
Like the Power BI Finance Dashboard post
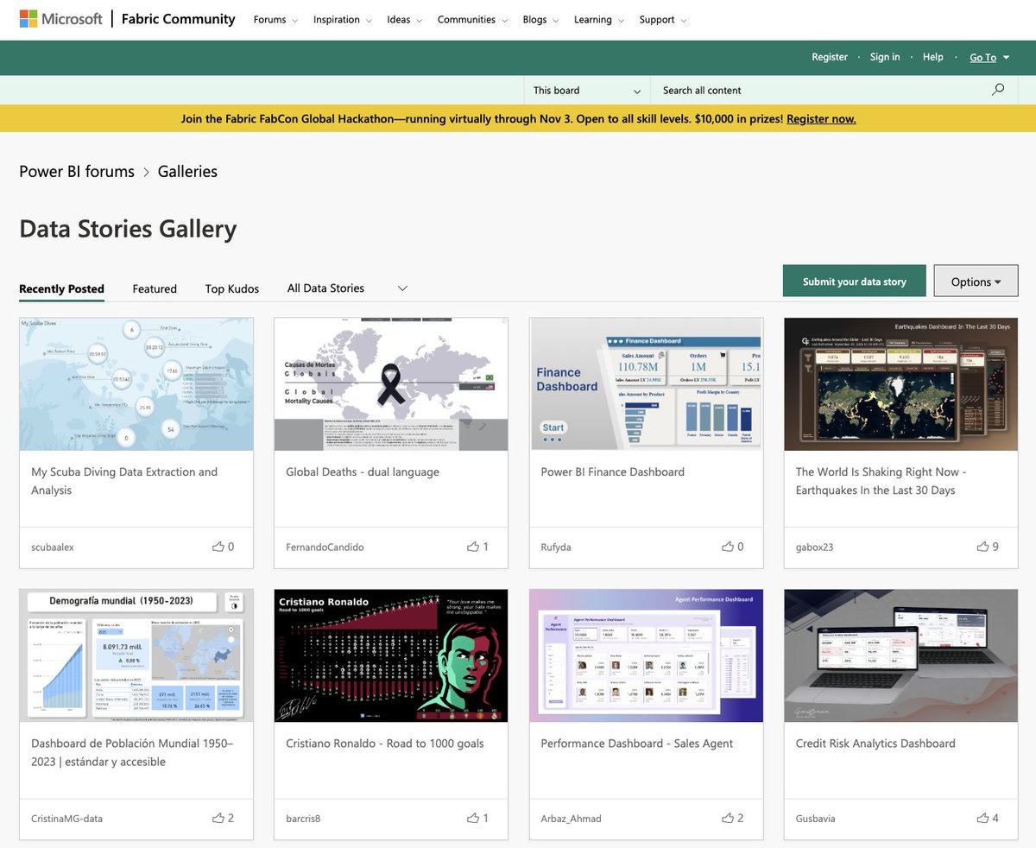tap(728, 547)
